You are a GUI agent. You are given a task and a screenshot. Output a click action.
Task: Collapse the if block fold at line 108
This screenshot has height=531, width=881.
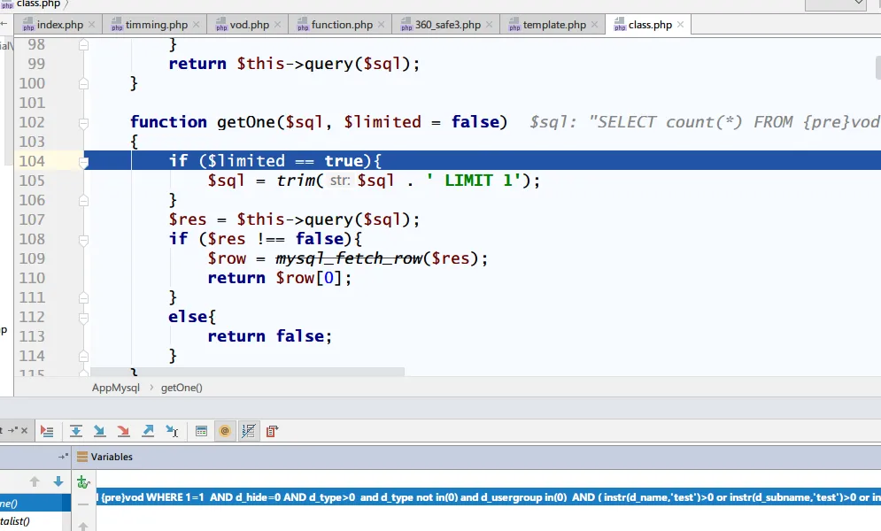[84, 239]
